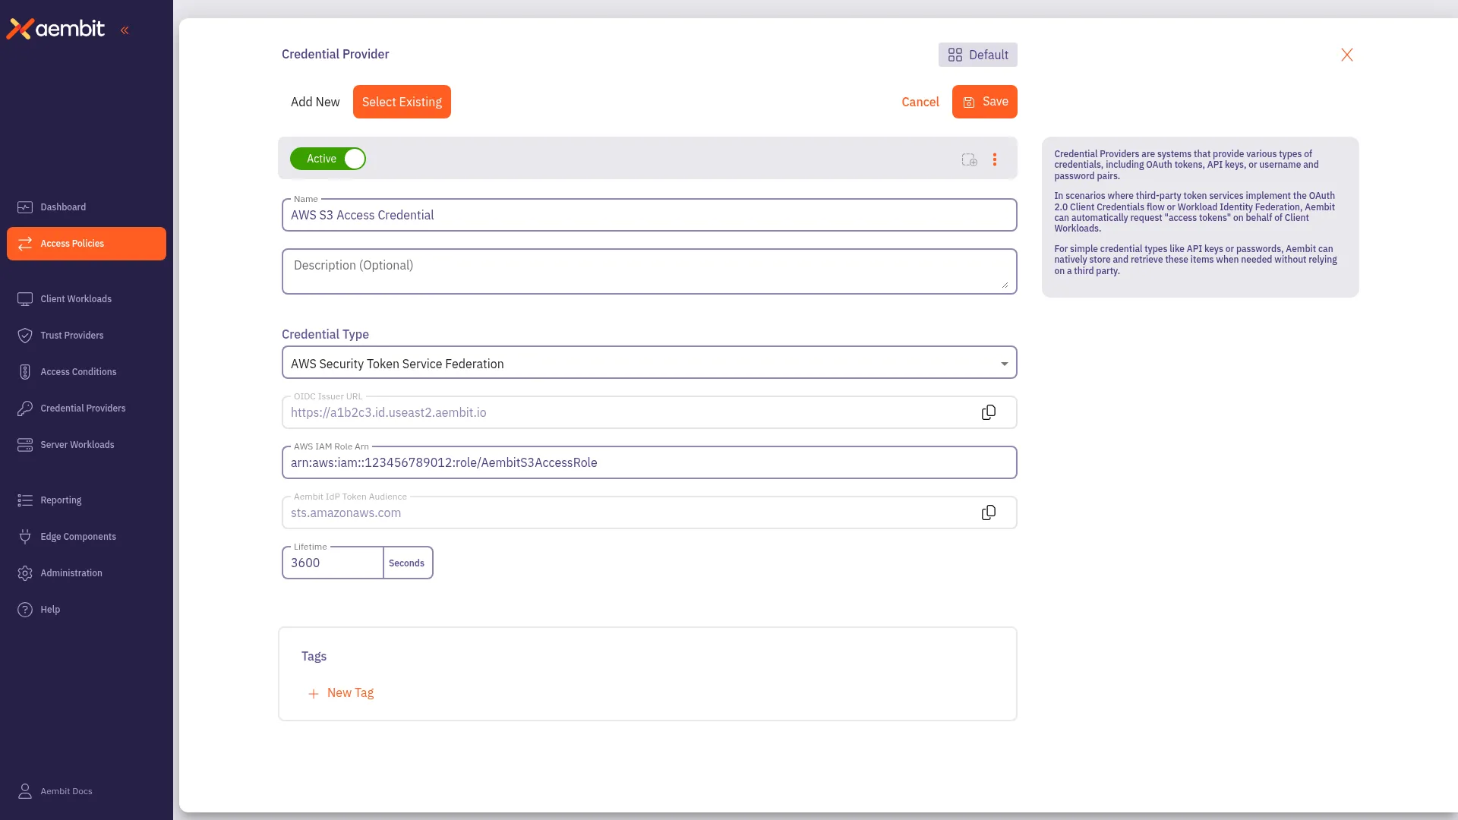Screen dimensions: 1458x820
Task: Open the three-dot options menu
Action: [x=995, y=159]
